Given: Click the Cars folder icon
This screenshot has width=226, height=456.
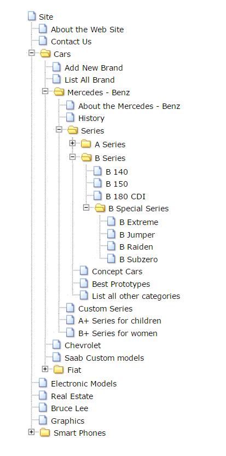Looking at the screenshot, I should [x=45, y=54].
